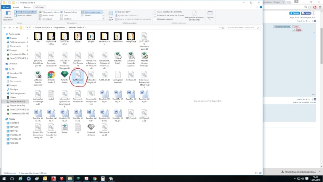Screen dimensions: 323x182
Task: Open the Options dropdown in ribbon
Action: (210, 16)
